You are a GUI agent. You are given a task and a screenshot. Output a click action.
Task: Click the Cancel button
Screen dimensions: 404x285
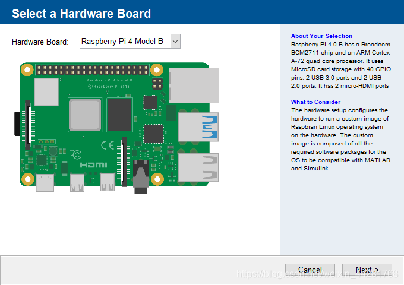coord(310,270)
